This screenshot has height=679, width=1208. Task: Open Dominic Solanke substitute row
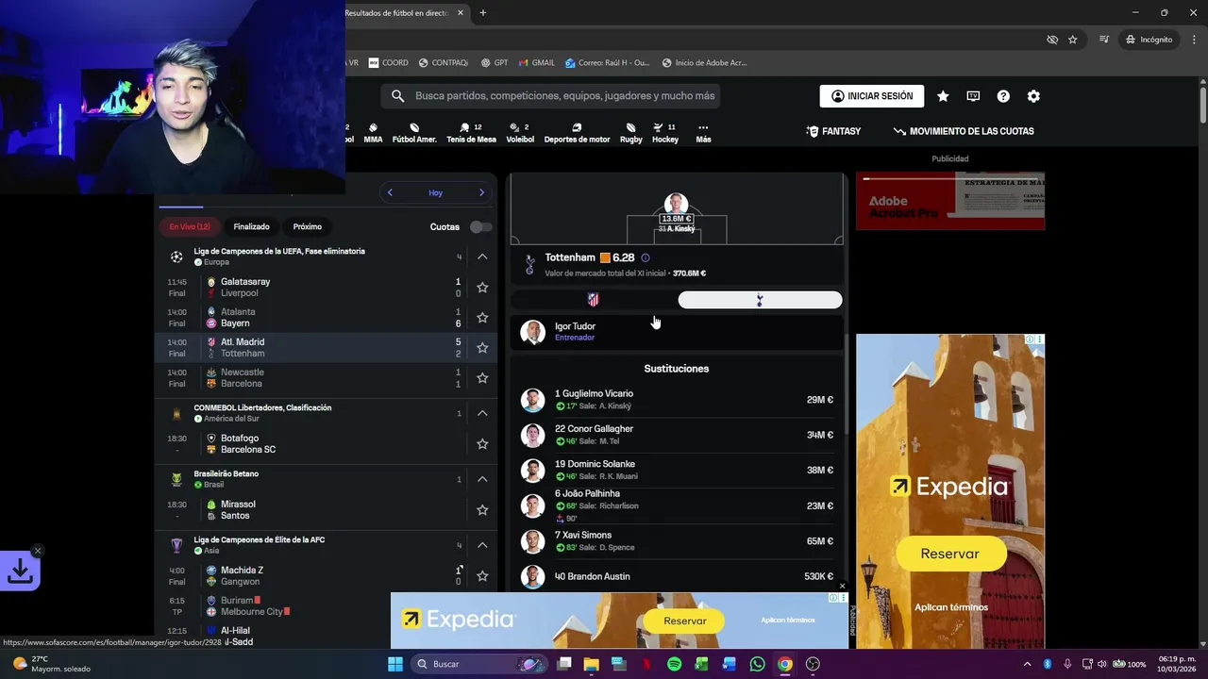tap(676, 470)
